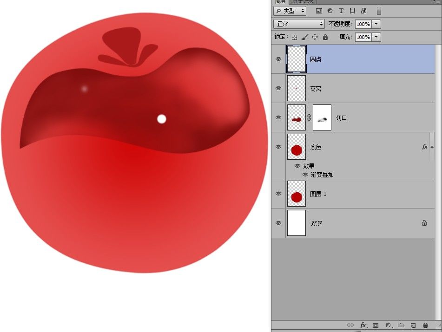Hide the 圆点 layer visibility eye
This screenshot has width=442, height=332.
coord(278,59)
